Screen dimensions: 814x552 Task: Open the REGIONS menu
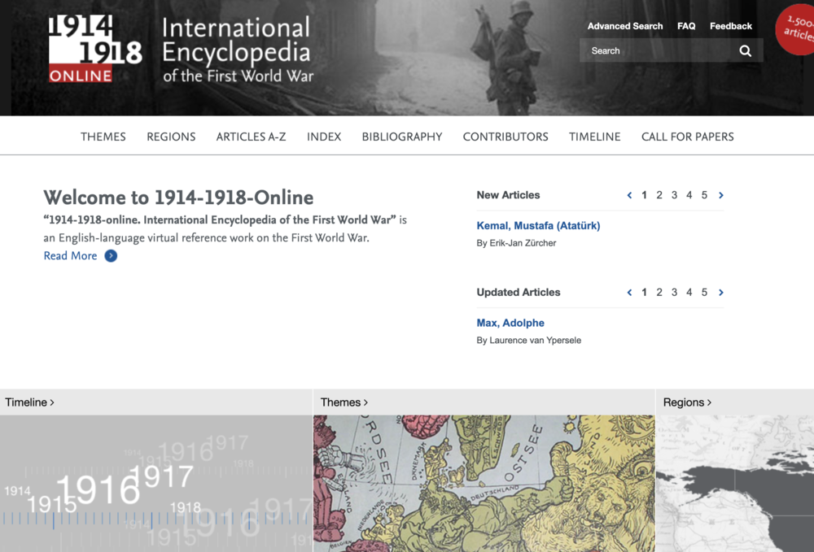[x=171, y=137]
